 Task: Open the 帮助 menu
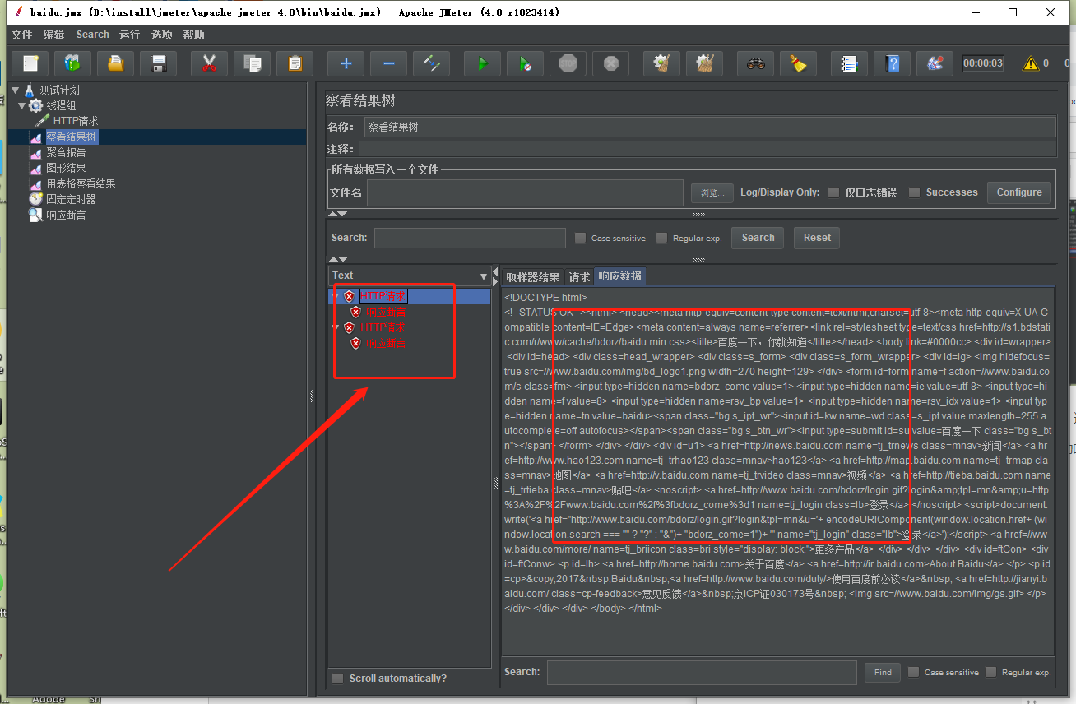tap(194, 35)
